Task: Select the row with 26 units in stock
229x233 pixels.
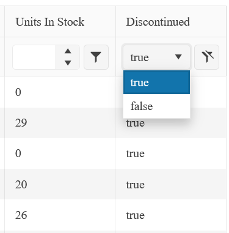Action: (x=113, y=215)
